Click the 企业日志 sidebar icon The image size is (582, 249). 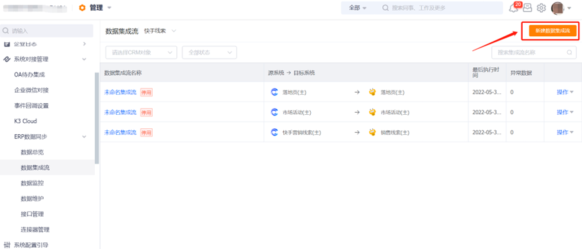[7, 44]
